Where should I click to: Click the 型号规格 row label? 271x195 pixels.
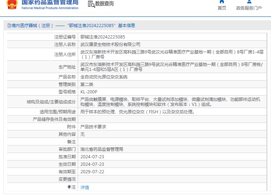coord(67,92)
